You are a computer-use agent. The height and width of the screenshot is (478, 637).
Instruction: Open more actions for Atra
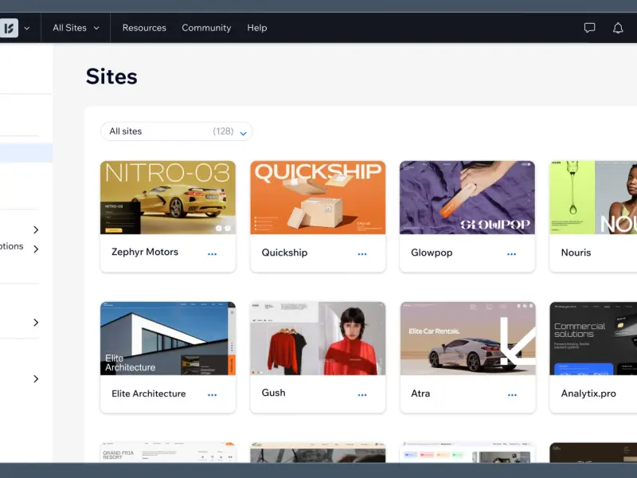click(512, 394)
